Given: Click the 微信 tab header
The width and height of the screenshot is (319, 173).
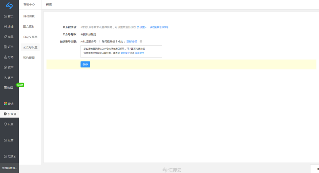Looking at the screenshot, I should 49,4.
